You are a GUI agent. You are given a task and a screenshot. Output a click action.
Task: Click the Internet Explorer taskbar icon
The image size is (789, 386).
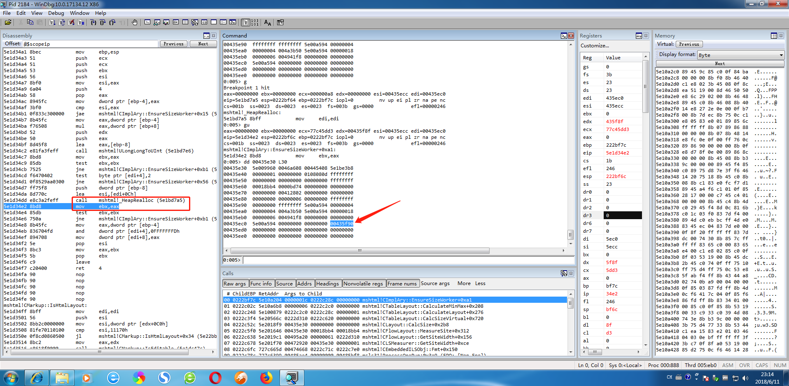click(37, 377)
